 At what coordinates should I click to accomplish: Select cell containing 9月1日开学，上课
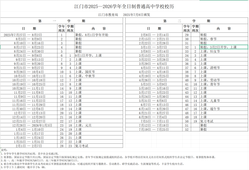pyautogui.click(x=99, y=55)
